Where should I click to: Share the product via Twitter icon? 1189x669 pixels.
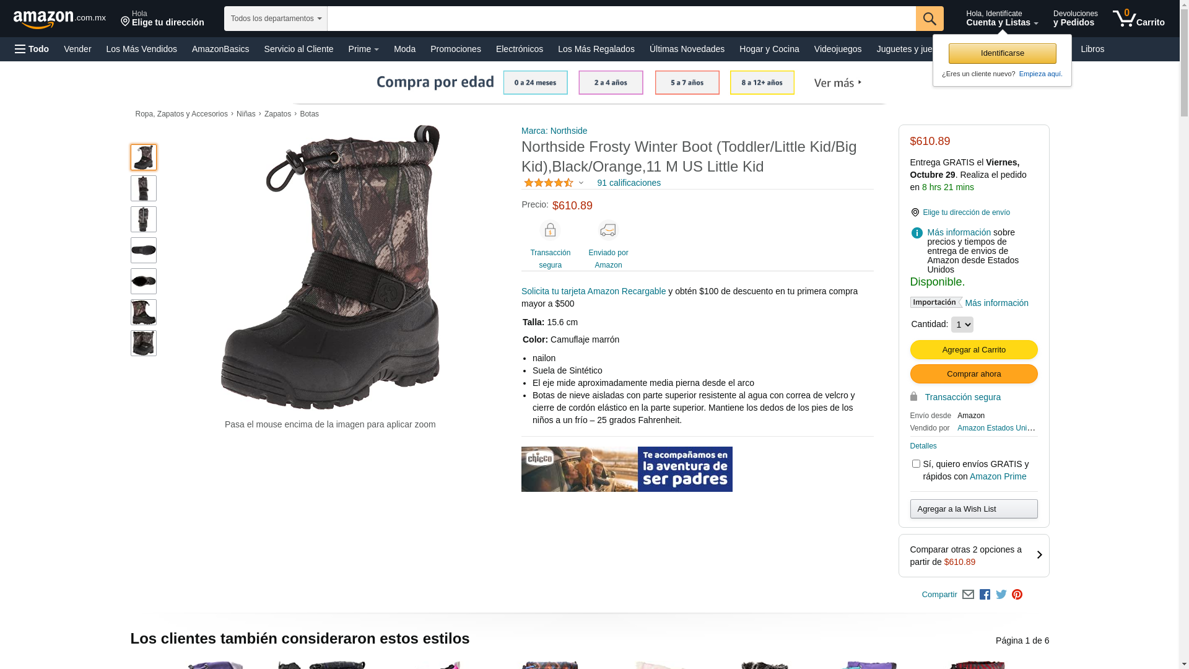coord(1001,595)
